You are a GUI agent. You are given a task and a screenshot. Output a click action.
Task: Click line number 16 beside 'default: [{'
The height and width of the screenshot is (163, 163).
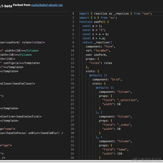pos(72,75)
